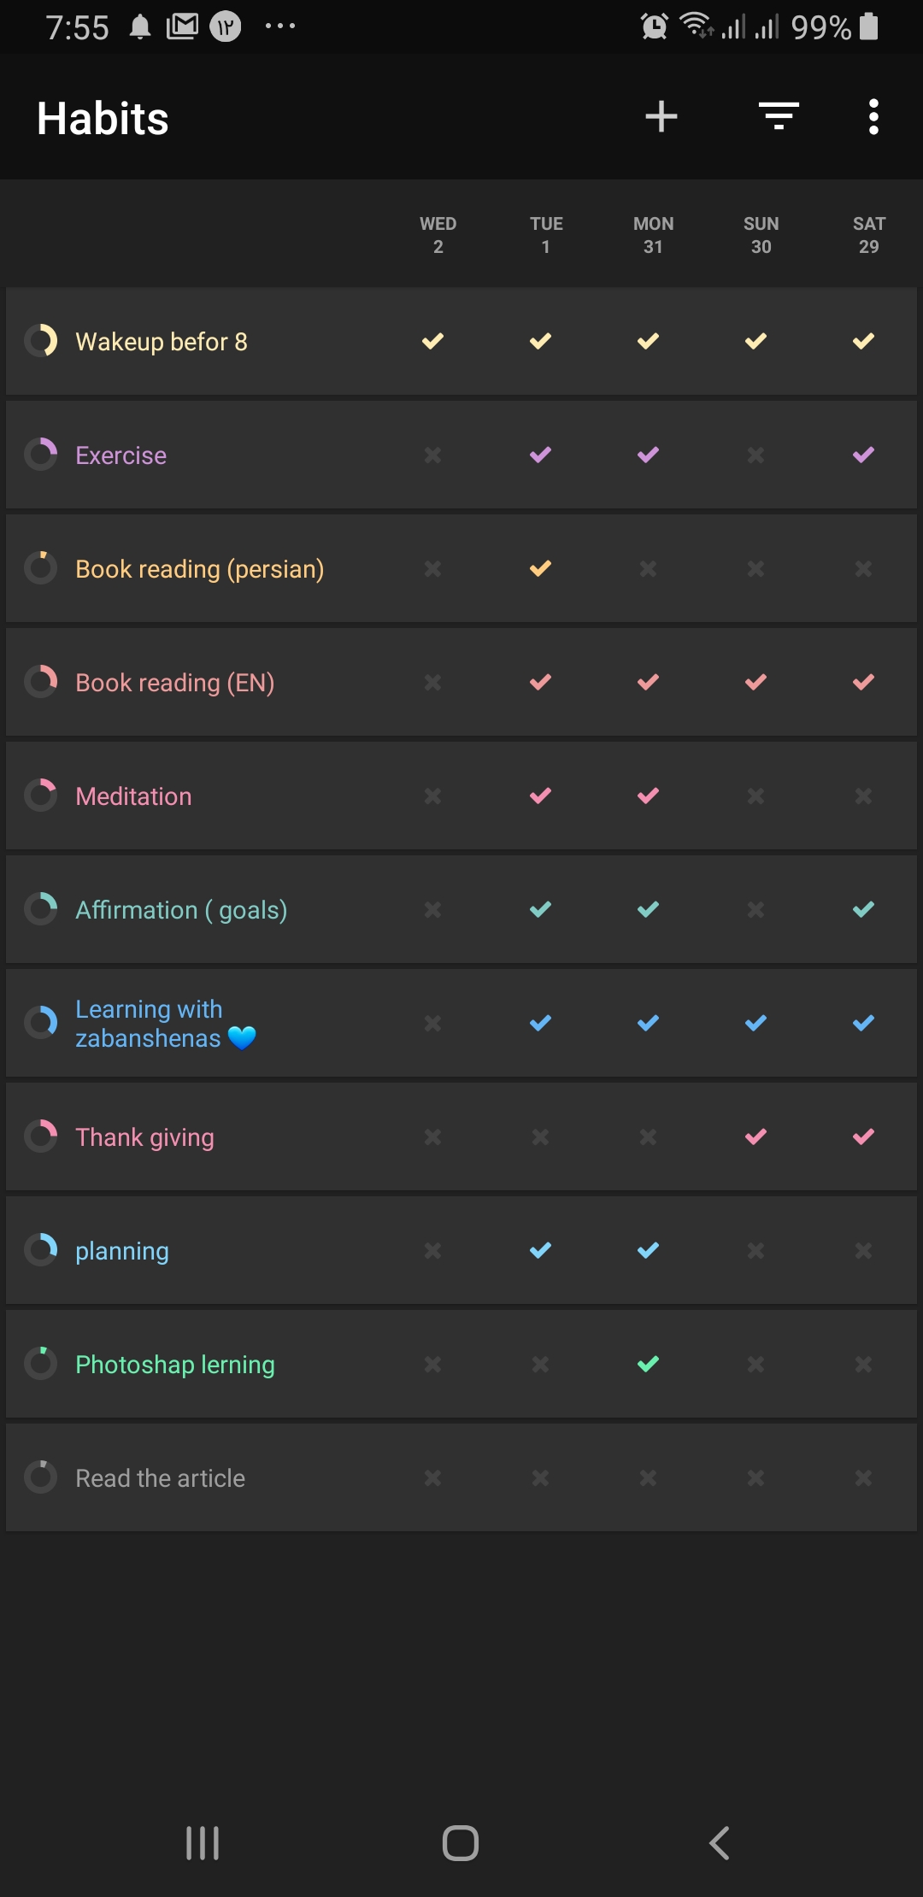Screen dimensions: 923x1897
Task: Toggle Thank giving check for Sunday 30
Action: [756, 1136]
